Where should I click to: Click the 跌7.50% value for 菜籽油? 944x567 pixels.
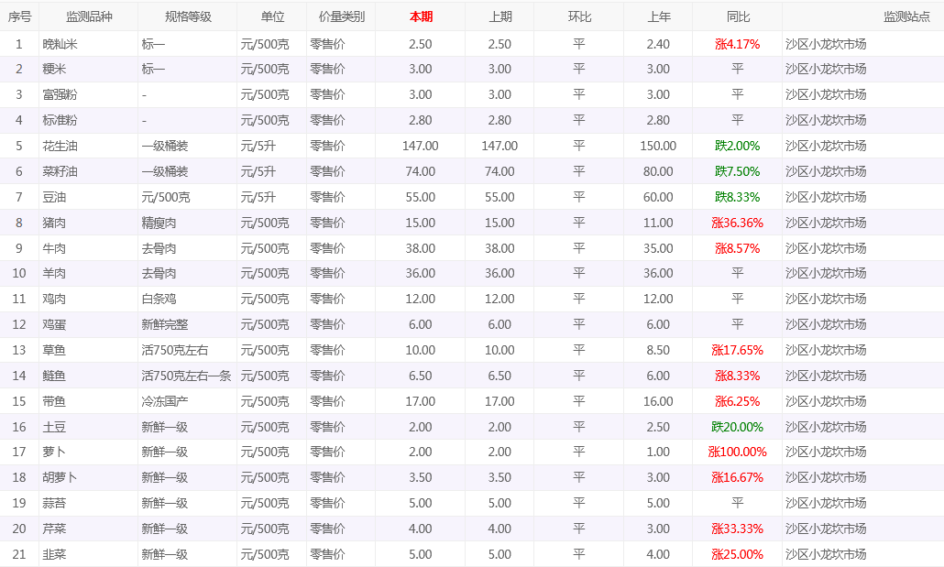tap(738, 171)
